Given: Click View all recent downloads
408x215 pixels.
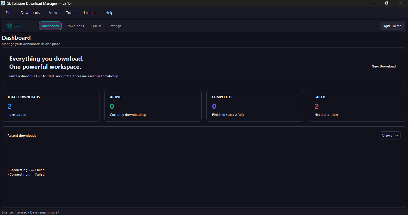Looking at the screenshot, I should point(390,136).
